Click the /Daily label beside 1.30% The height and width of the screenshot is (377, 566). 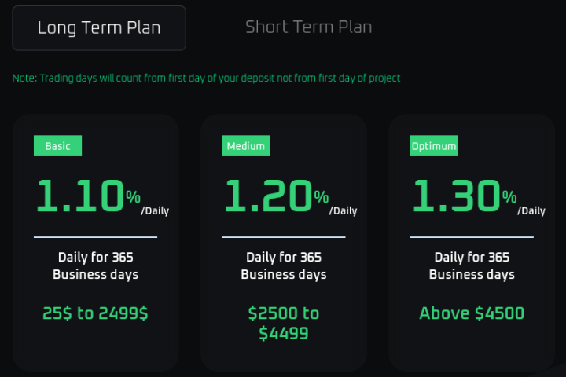click(x=531, y=210)
